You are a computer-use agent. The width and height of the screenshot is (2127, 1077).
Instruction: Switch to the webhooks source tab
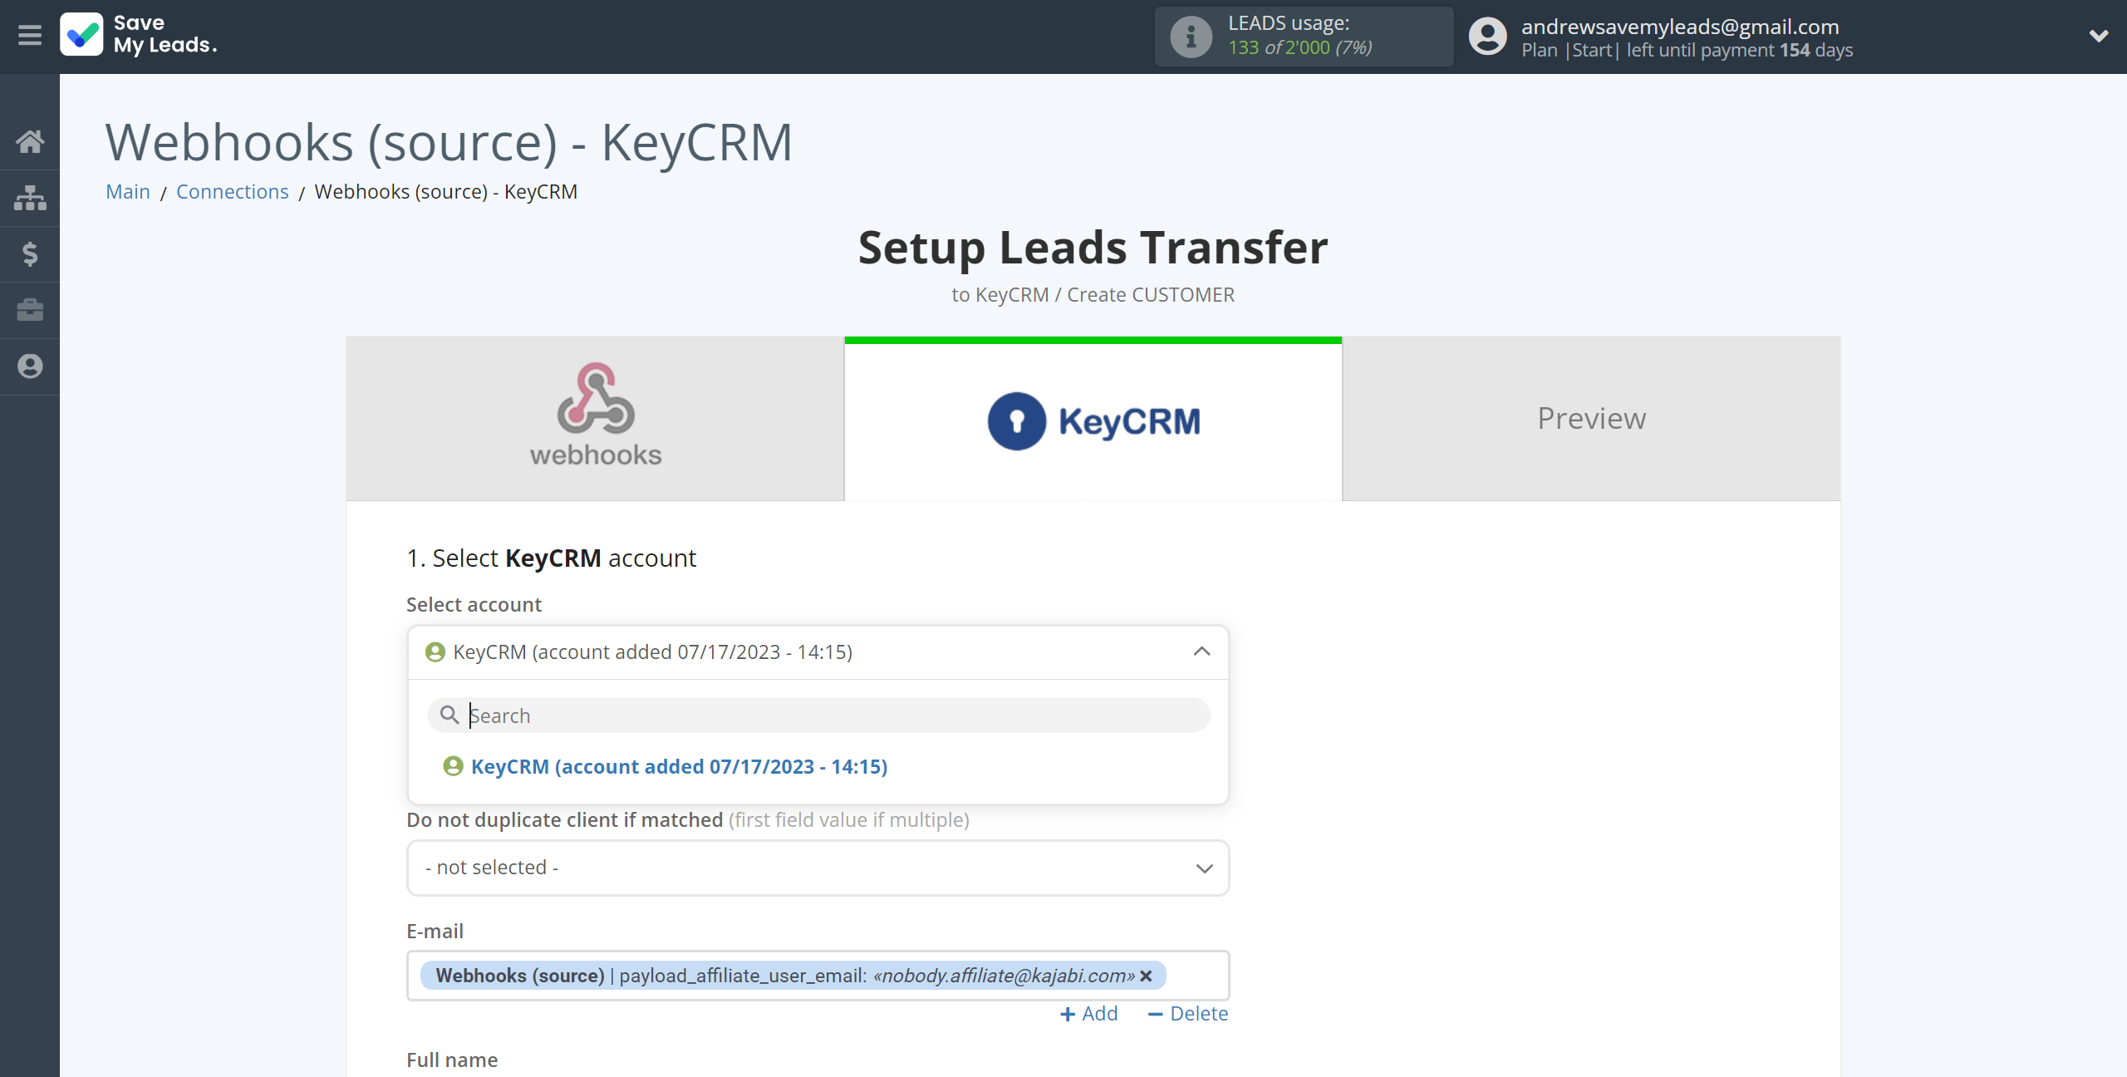click(x=595, y=418)
